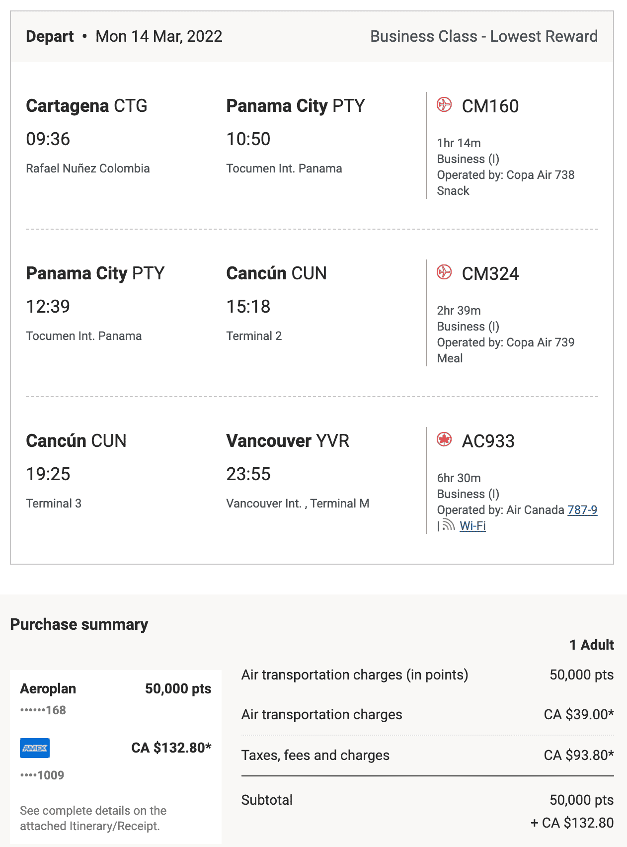Viewport: 627px width, 847px height.
Task: Select flight number AC933
Action: click(x=488, y=441)
